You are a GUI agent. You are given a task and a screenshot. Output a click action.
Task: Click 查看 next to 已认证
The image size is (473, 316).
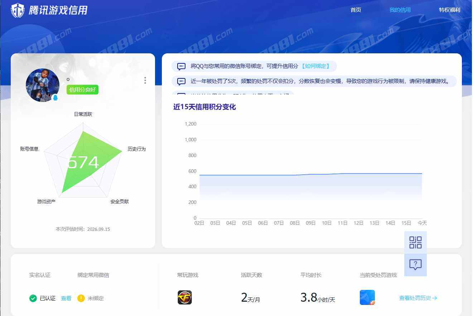coord(66,298)
